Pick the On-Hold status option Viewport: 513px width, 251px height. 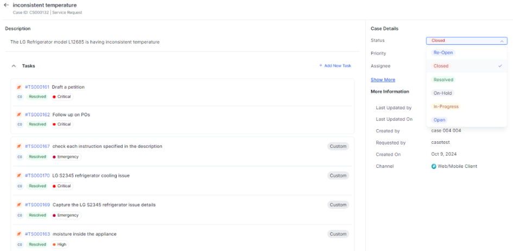tap(442, 93)
